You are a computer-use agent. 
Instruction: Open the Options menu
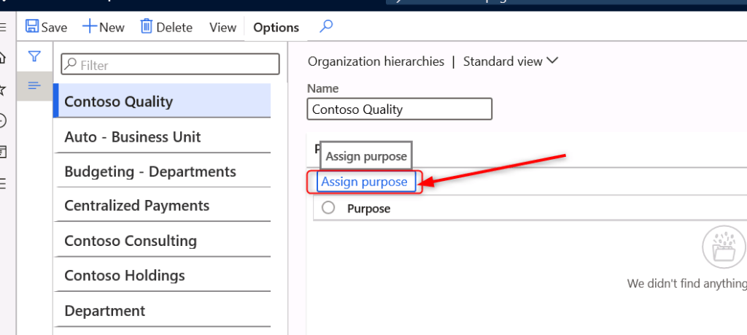point(276,28)
